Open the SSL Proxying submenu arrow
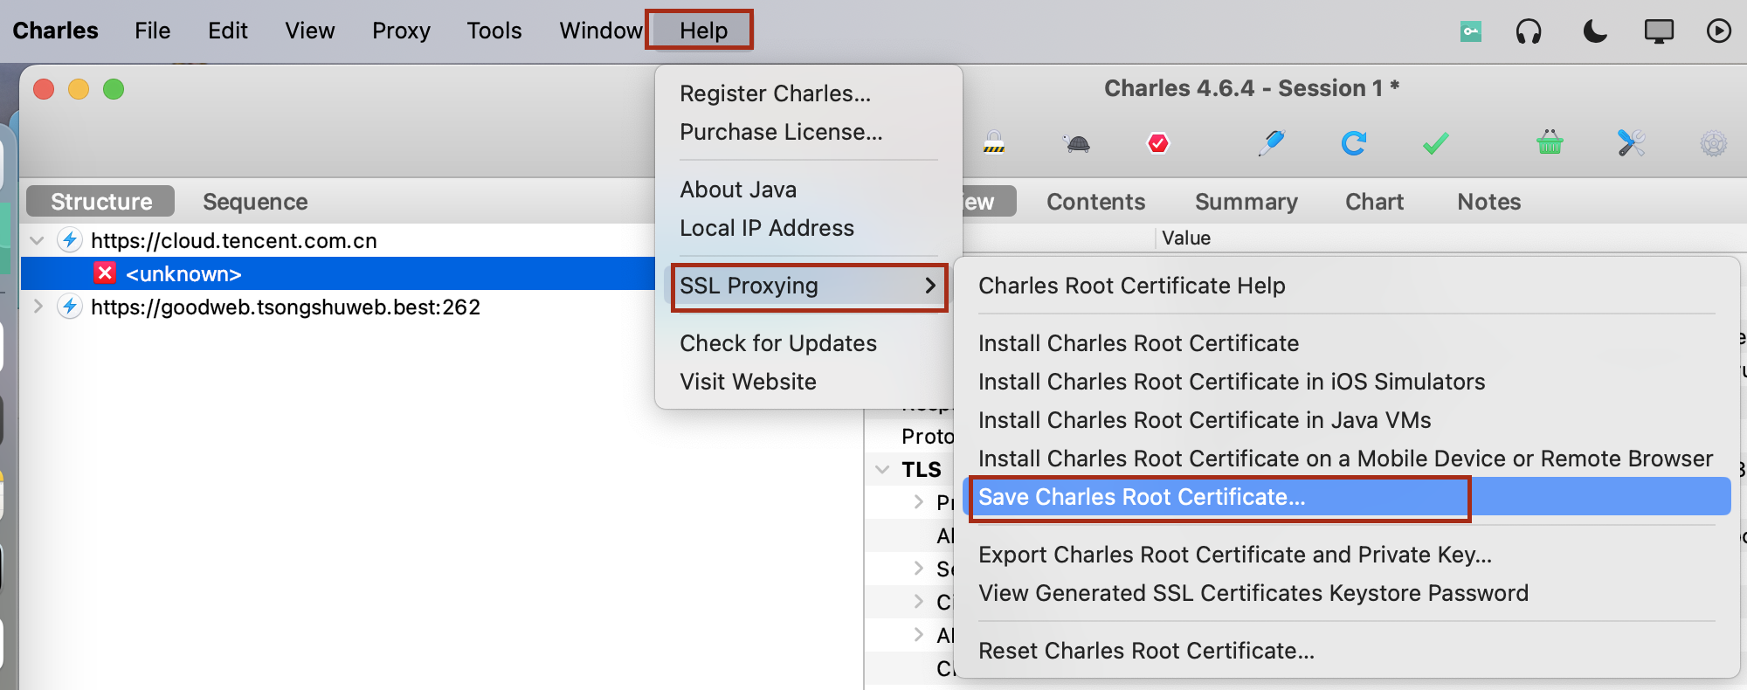The image size is (1747, 690). (929, 286)
